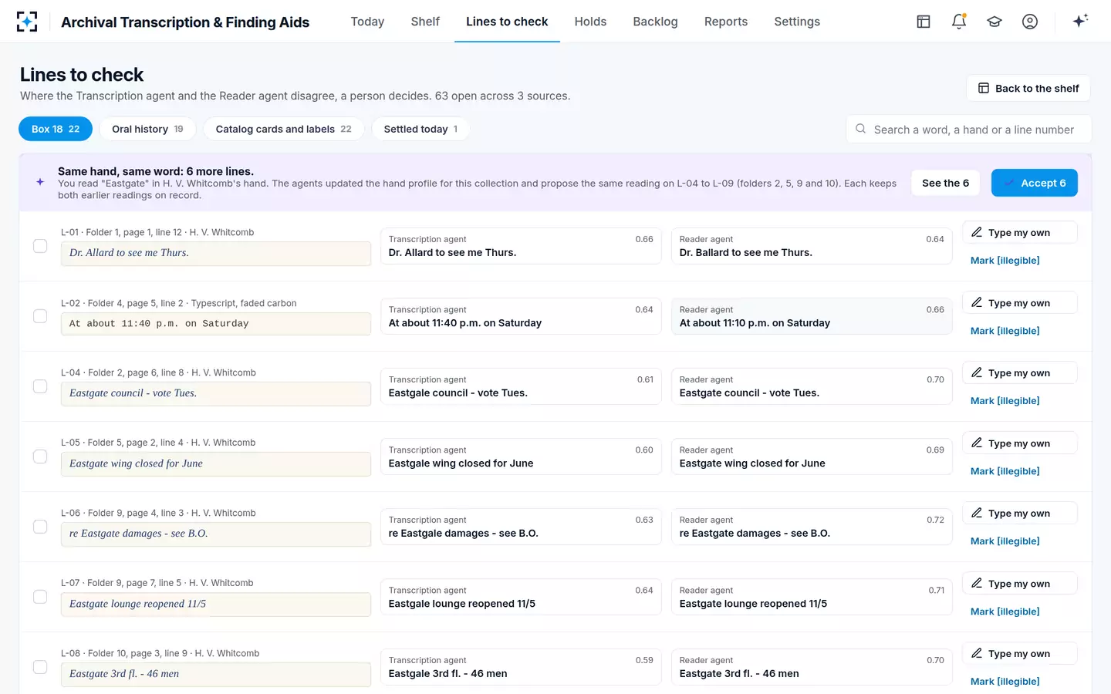Check the L-08 Eastgate 3rd fl. checkbox

coord(40,667)
